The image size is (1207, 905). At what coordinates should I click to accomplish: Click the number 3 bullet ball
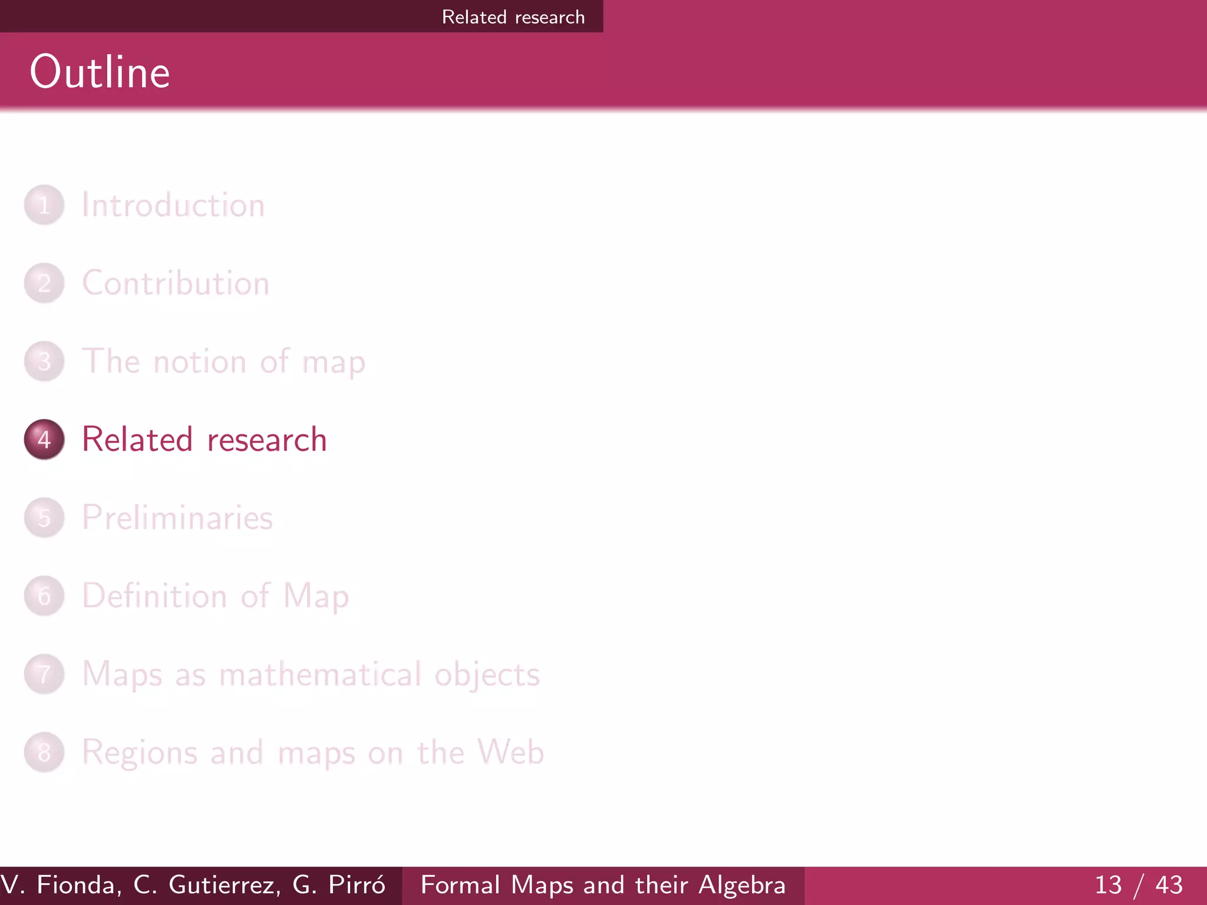[44, 361]
